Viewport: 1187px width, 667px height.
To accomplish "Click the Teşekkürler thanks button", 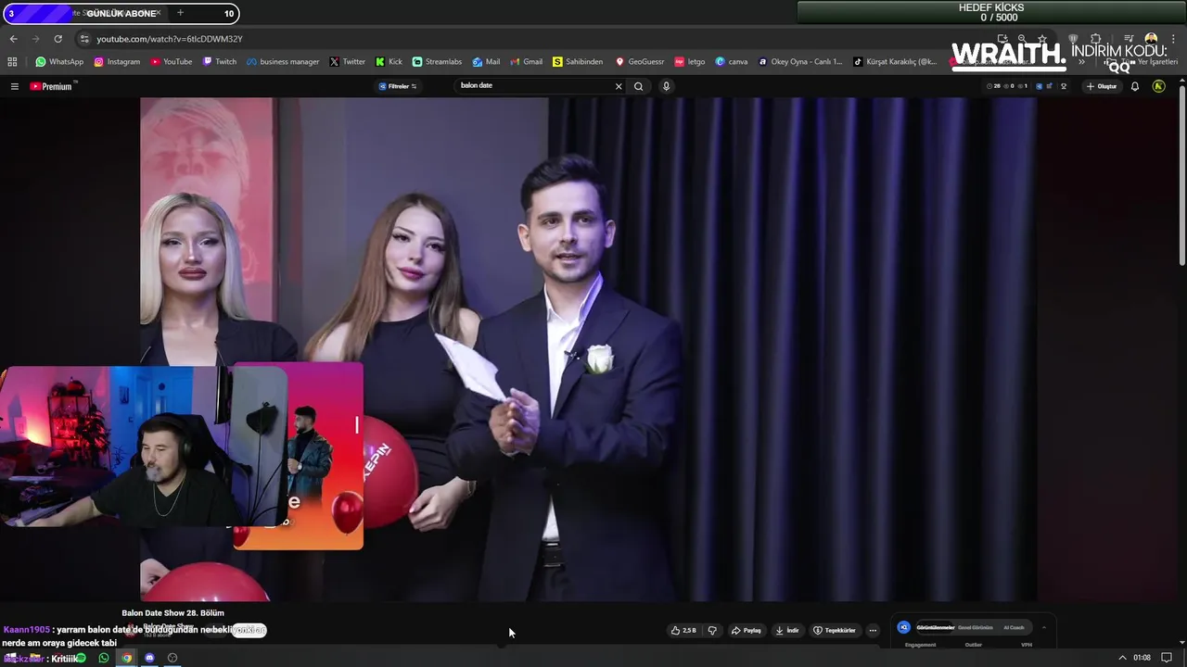I will 835,630.
